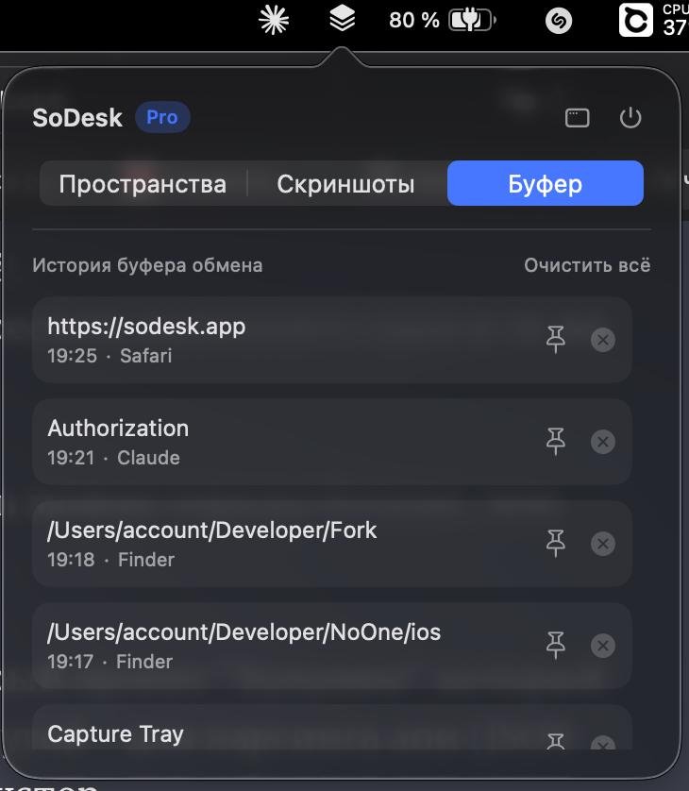Open the SoDesk window icon next to power
689x791 pixels.
578,118
